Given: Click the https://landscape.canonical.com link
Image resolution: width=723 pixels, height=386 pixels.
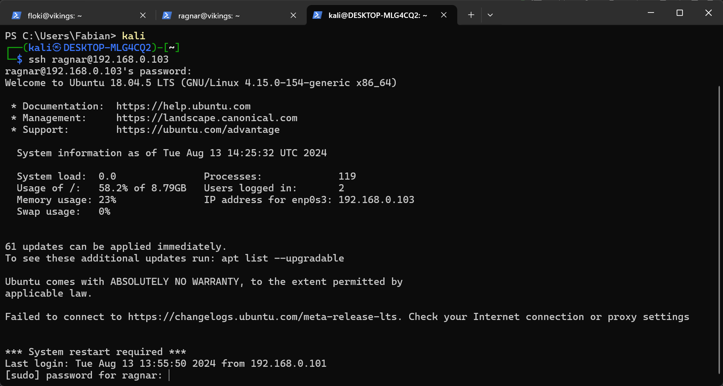Looking at the screenshot, I should [207, 118].
